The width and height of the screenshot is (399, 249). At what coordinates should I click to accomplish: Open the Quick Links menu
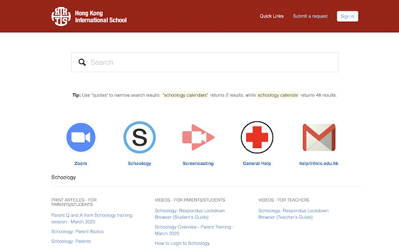pyautogui.click(x=272, y=16)
